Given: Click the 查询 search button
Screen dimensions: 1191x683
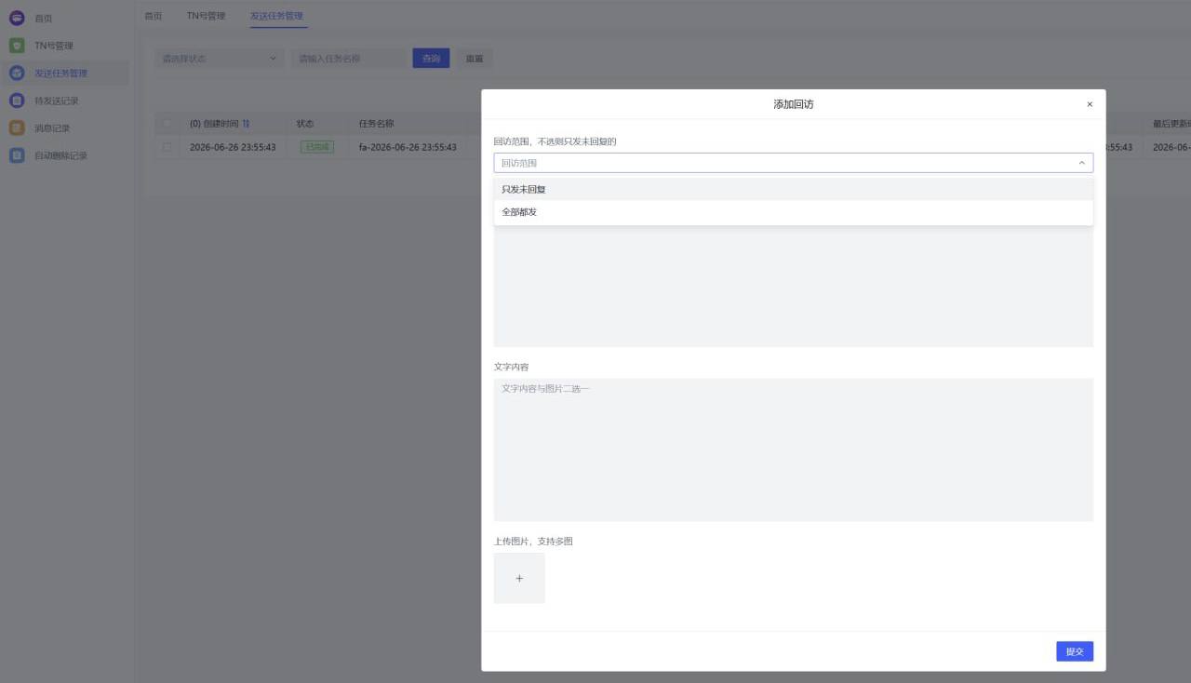Looking at the screenshot, I should [x=431, y=59].
